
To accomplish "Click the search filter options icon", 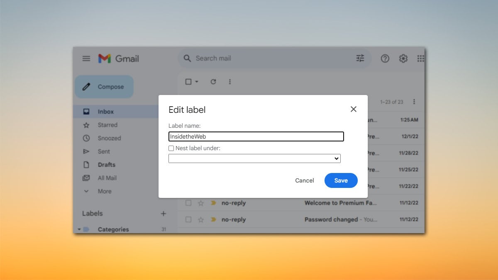I will (360, 58).
